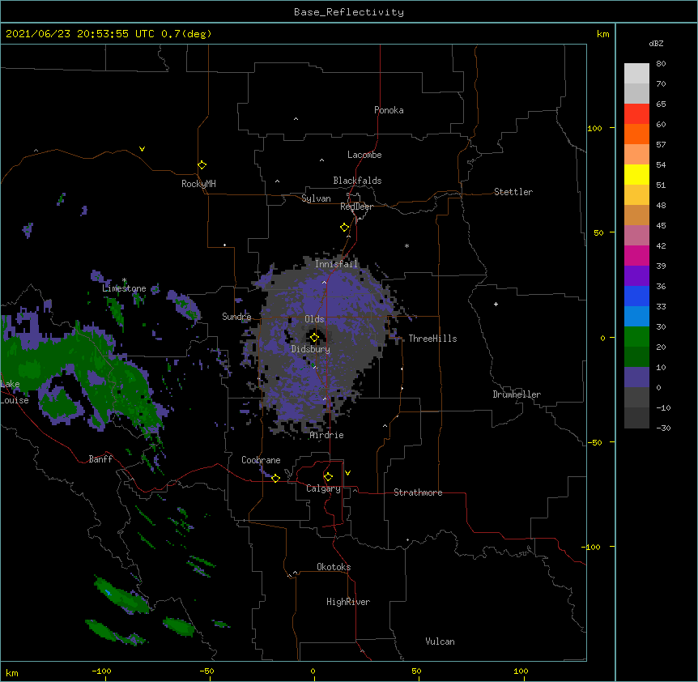
Task: Click the RockyMH label on the map
Action: [198, 184]
